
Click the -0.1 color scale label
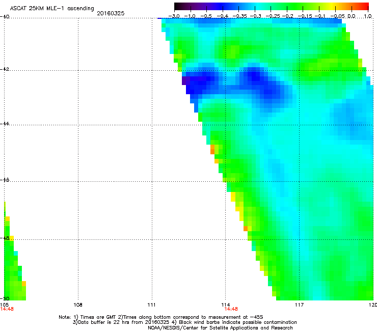click(x=320, y=16)
